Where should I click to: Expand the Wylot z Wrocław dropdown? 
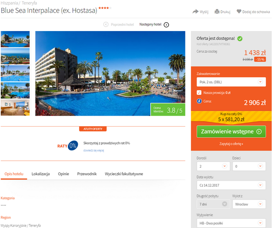249,204
